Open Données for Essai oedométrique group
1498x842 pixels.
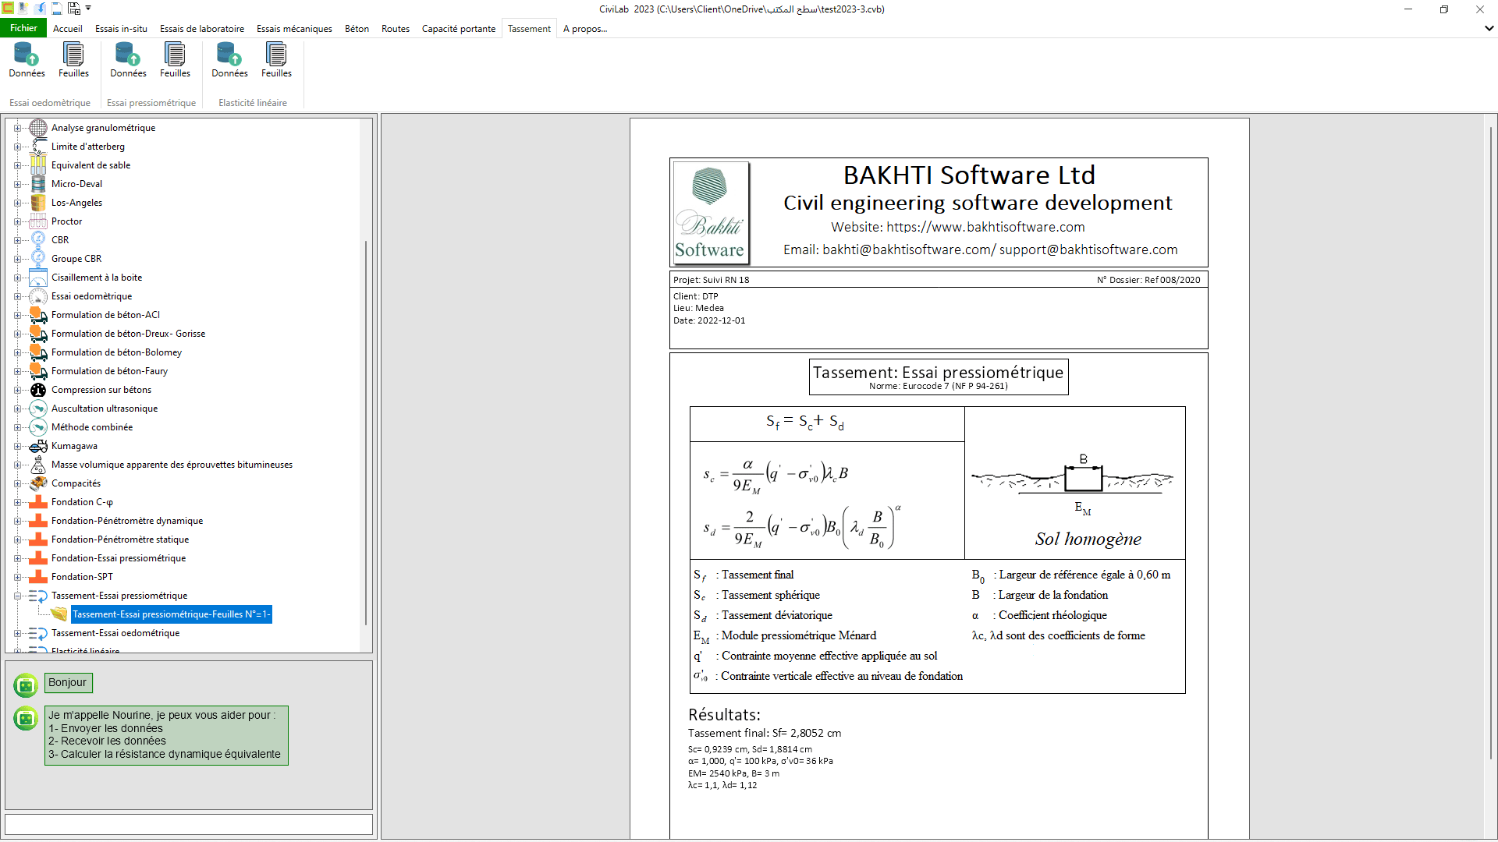(x=27, y=61)
